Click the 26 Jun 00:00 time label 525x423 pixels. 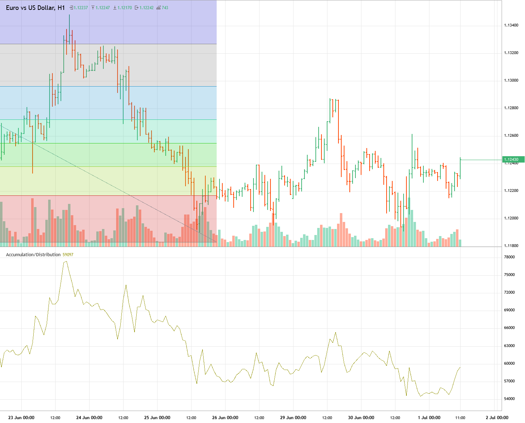click(x=225, y=418)
